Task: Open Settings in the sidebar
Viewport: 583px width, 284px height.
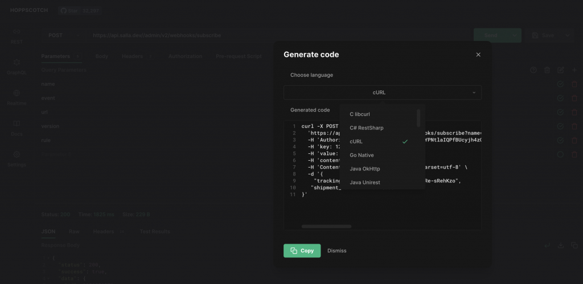Action: pyautogui.click(x=17, y=159)
